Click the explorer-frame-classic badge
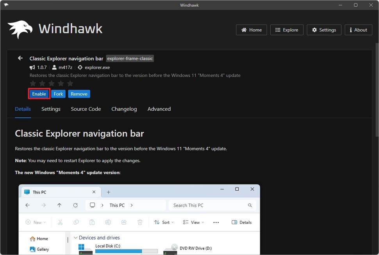379x255 pixels. pos(130,58)
